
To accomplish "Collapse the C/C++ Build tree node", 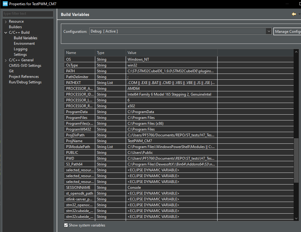I will pyautogui.click(x=6, y=32).
